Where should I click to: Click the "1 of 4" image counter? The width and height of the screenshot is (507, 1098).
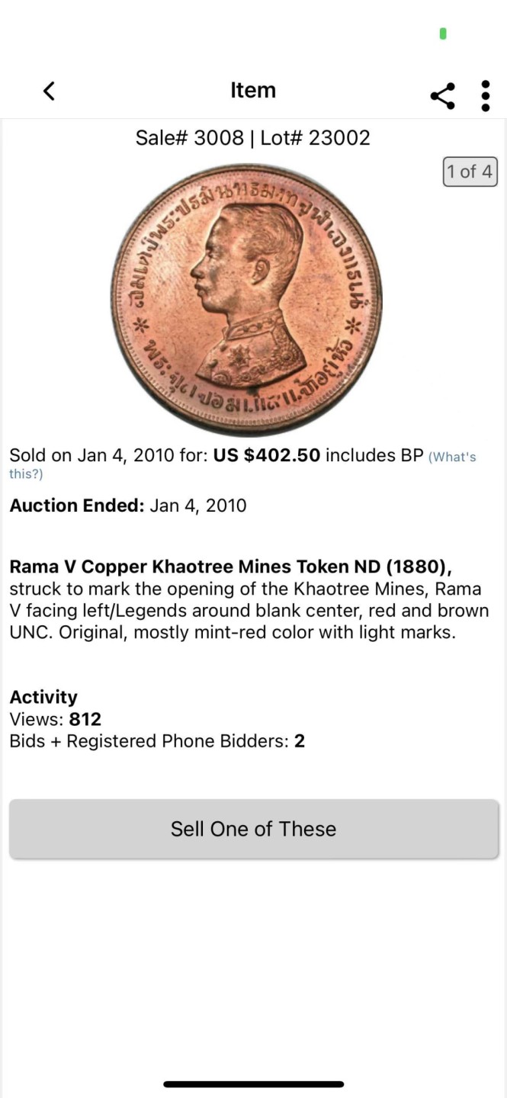click(x=469, y=172)
